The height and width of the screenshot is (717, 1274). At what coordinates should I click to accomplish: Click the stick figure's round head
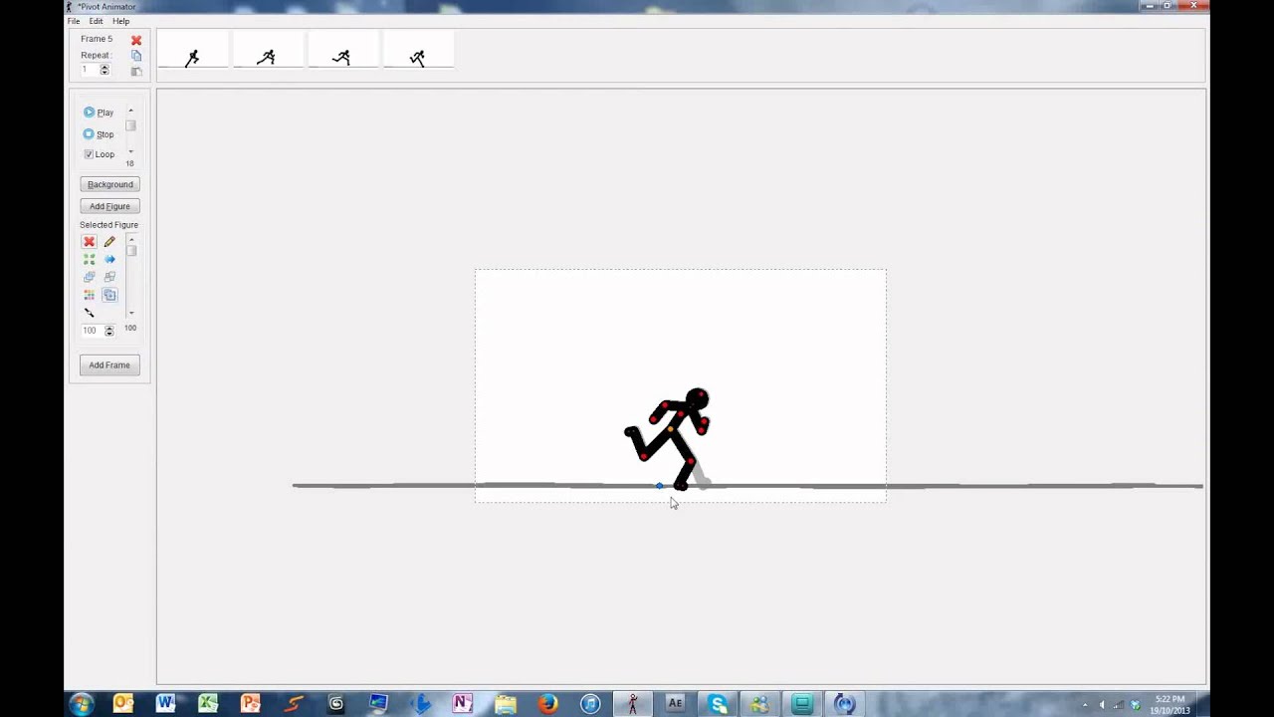tap(697, 400)
